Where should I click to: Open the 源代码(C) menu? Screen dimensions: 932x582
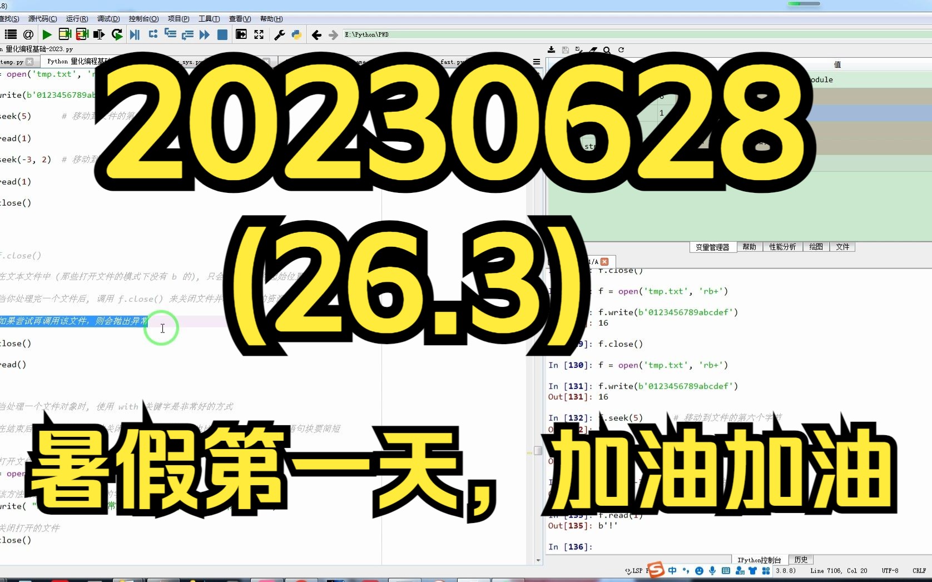click(42, 19)
